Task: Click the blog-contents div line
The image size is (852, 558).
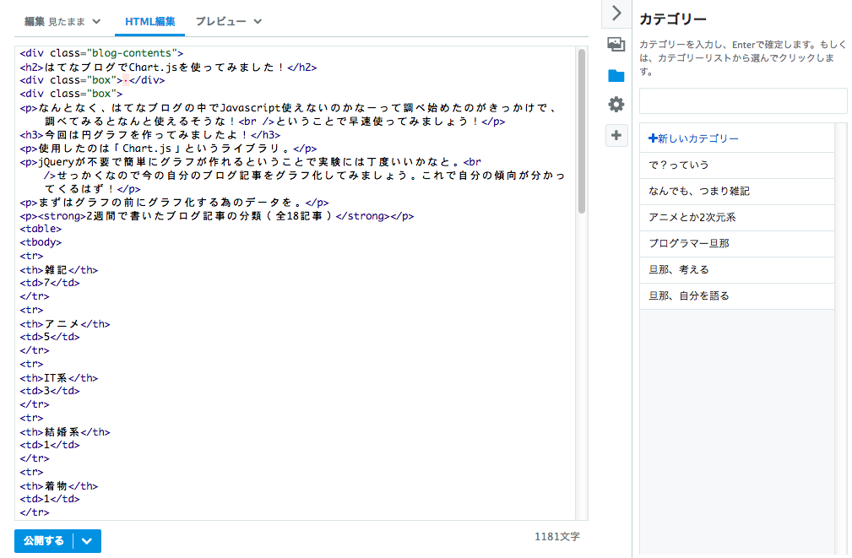Action: [x=101, y=53]
